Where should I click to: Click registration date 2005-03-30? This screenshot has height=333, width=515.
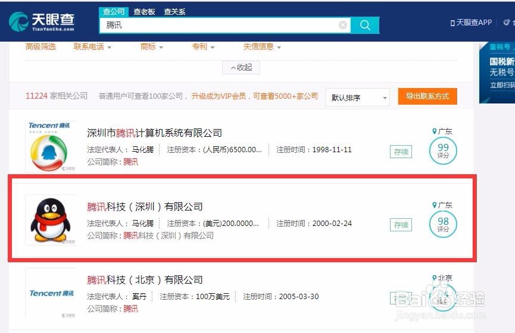click(x=299, y=297)
